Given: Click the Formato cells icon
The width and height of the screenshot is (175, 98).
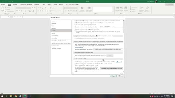Looking at the screenshot, I should [x=126, y=8].
